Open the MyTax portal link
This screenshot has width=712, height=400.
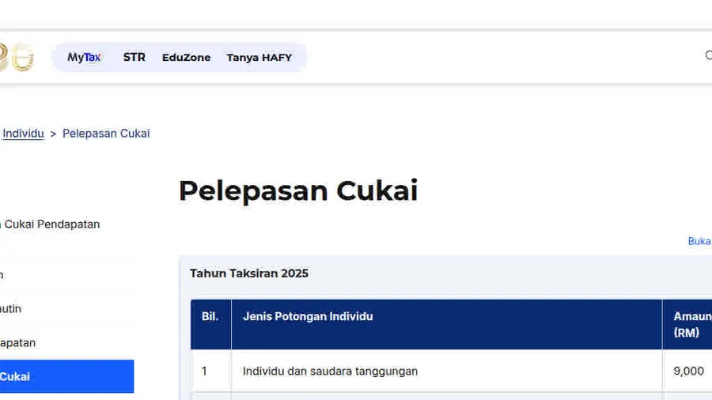(x=84, y=57)
